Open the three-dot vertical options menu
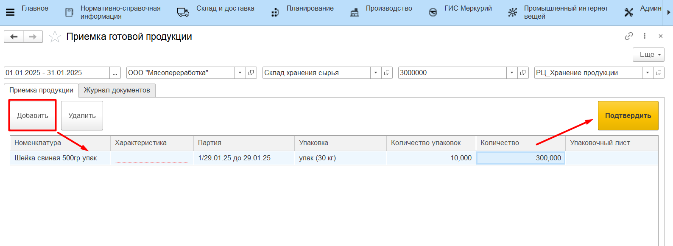The width and height of the screenshot is (673, 246). tap(645, 36)
